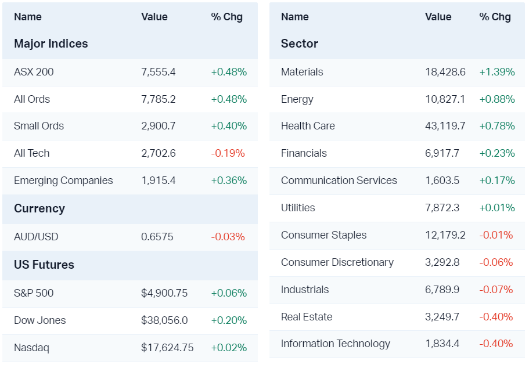Open Dow Jones futures
This screenshot has width=529, height=368.
tap(40, 320)
